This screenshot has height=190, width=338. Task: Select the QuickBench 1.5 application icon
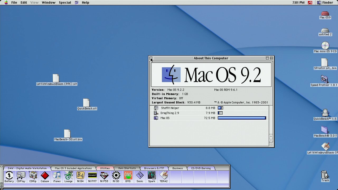(325, 115)
